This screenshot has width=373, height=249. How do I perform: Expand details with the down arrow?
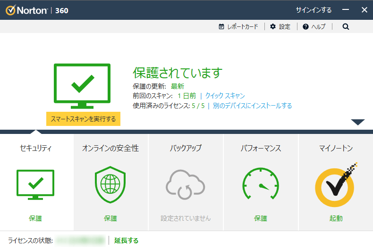click(x=357, y=122)
